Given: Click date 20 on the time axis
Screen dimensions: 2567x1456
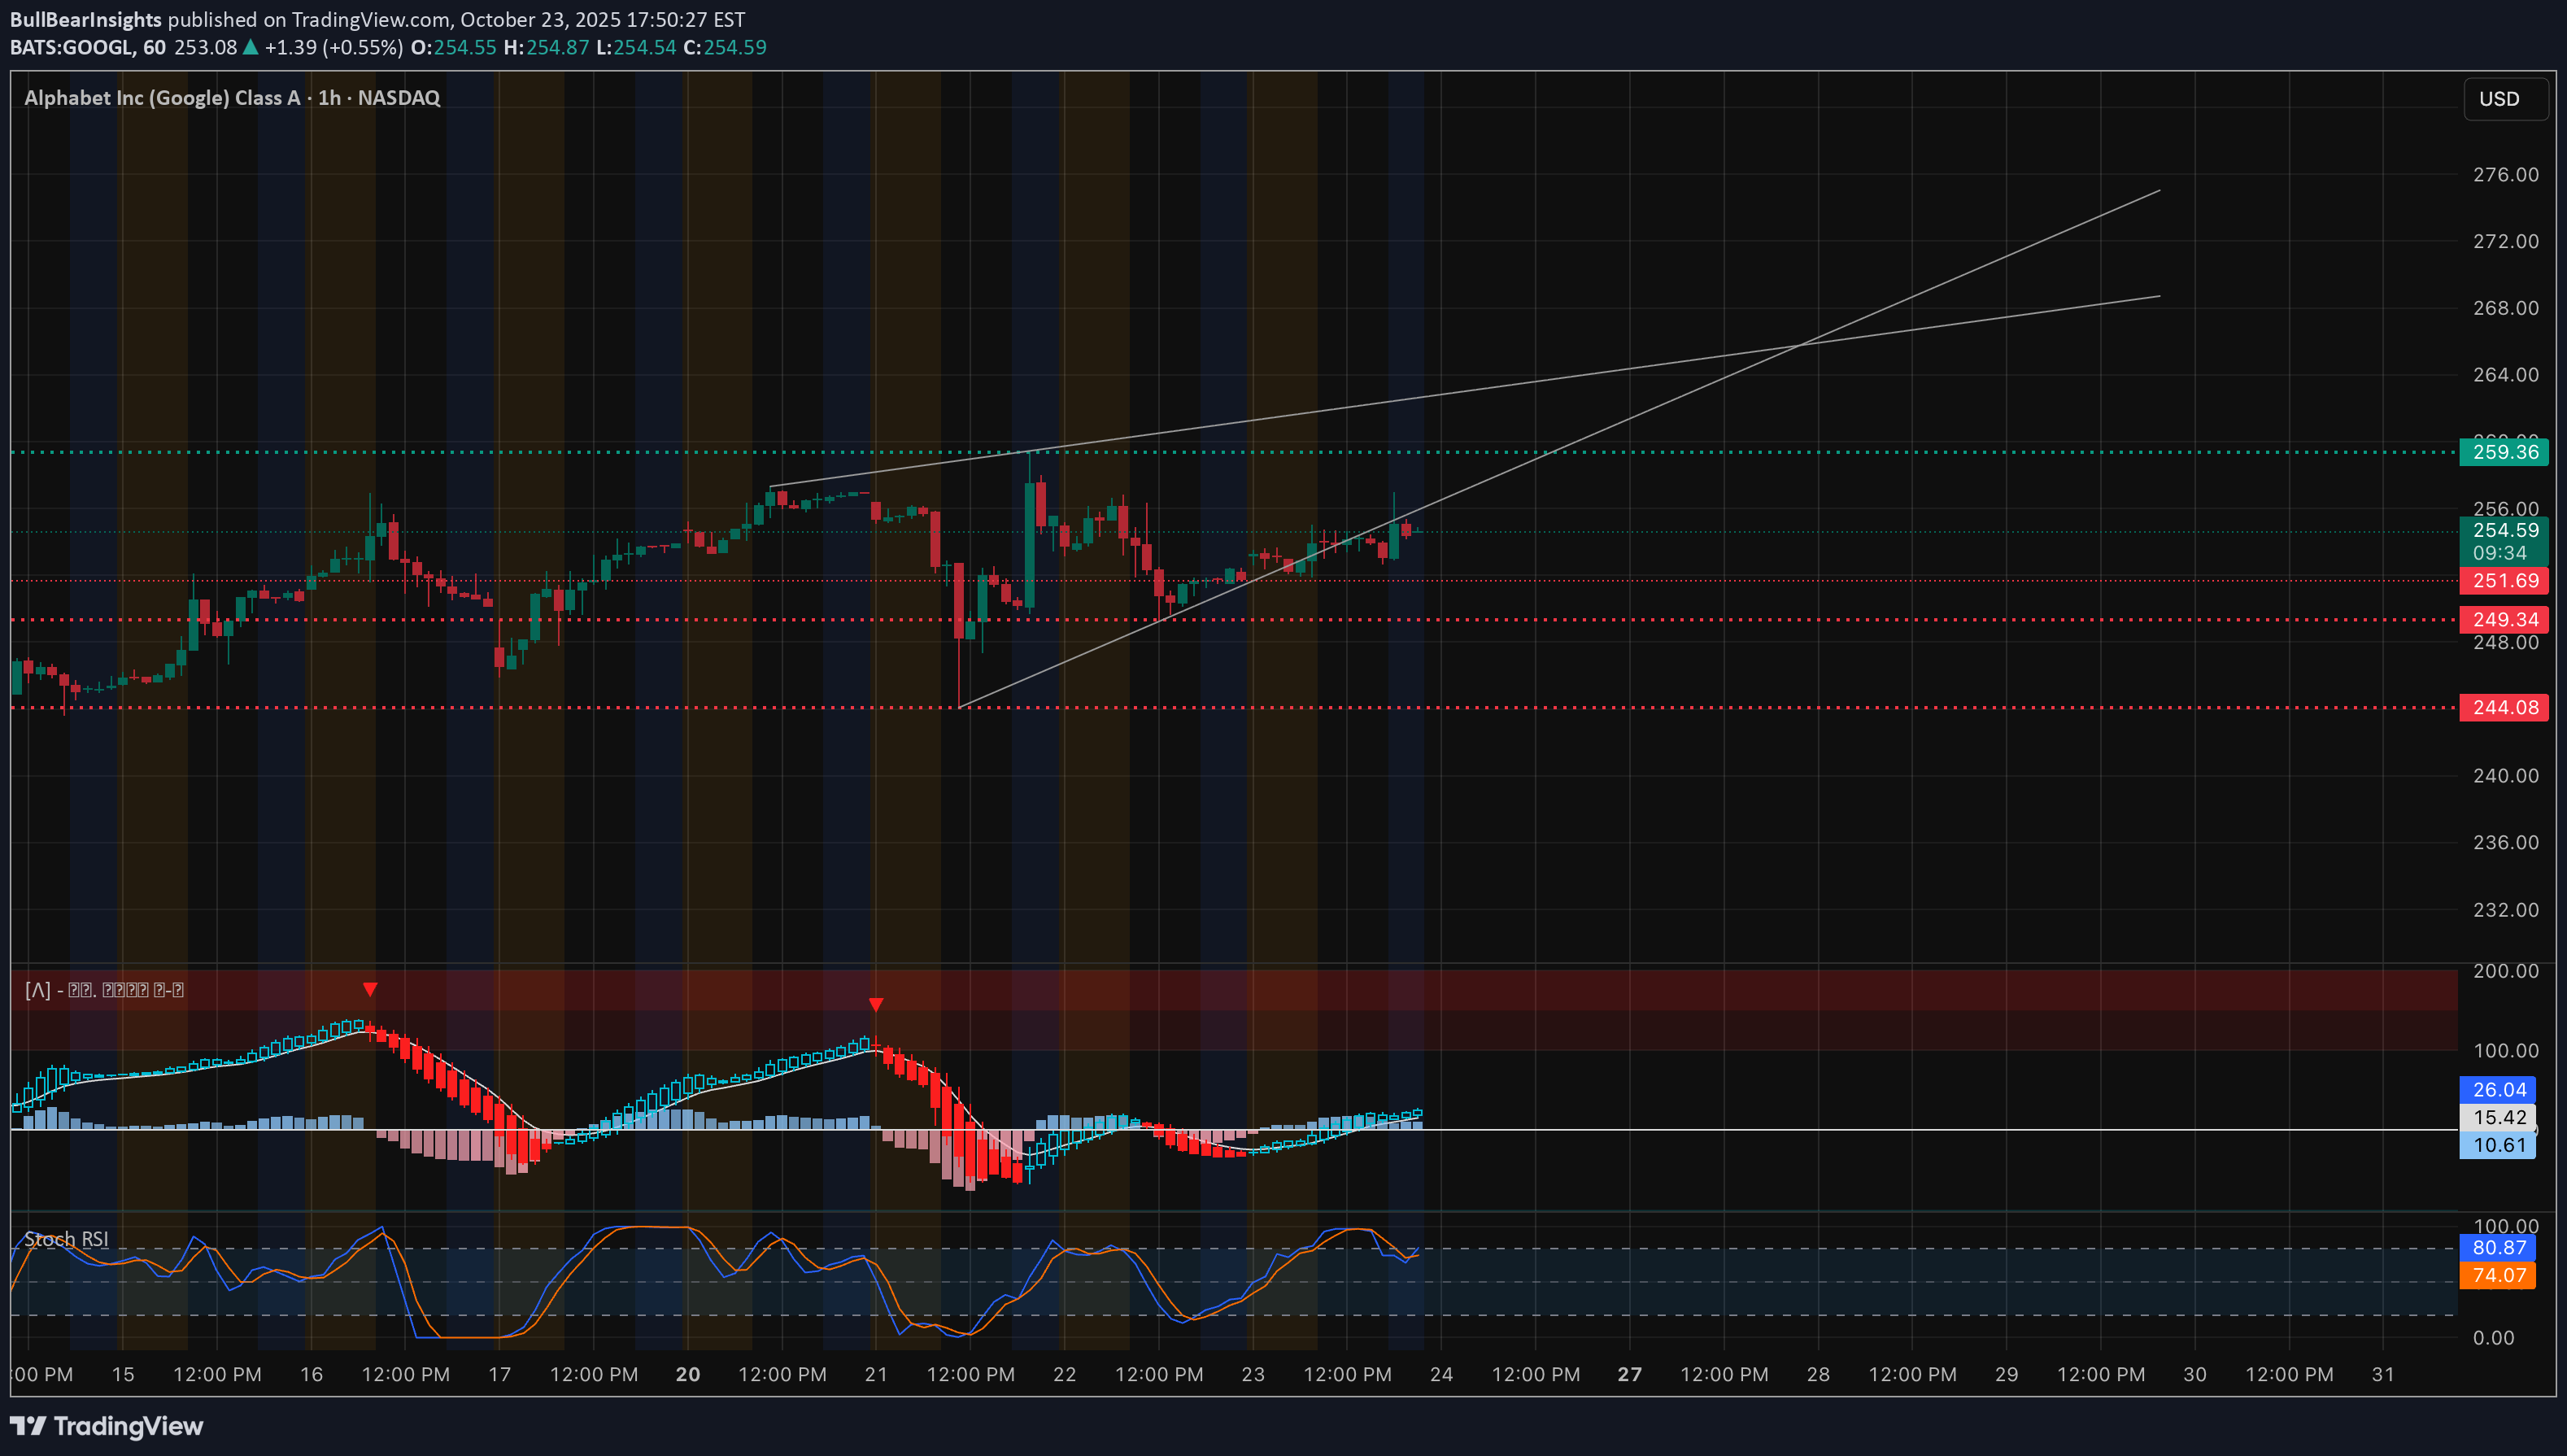Looking at the screenshot, I should 688,1375.
